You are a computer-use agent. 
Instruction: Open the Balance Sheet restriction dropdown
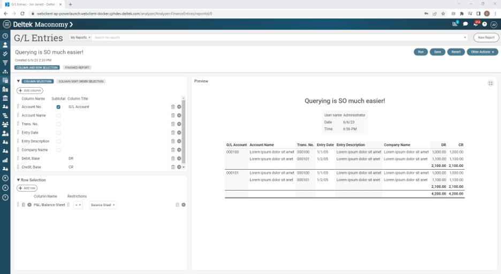pyautogui.click(x=102, y=205)
